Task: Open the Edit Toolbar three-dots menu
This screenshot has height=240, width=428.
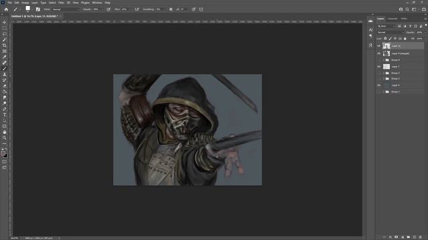Action: [x=5, y=143]
